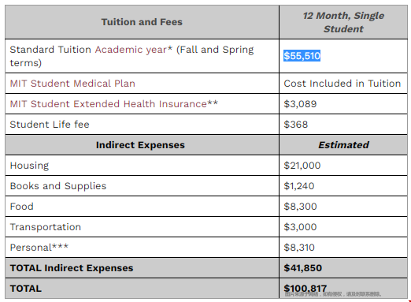Click the $21,000 housing amount

tap(302, 166)
